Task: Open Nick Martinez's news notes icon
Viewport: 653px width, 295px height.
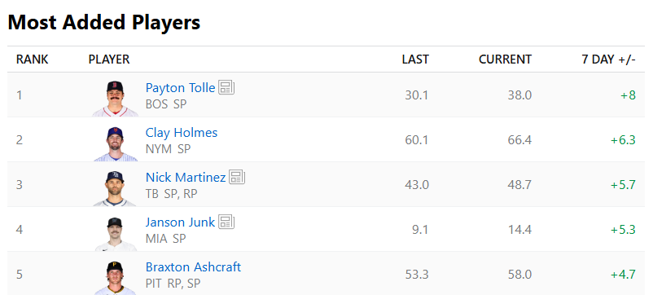Action: pyautogui.click(x=237, y=177)
